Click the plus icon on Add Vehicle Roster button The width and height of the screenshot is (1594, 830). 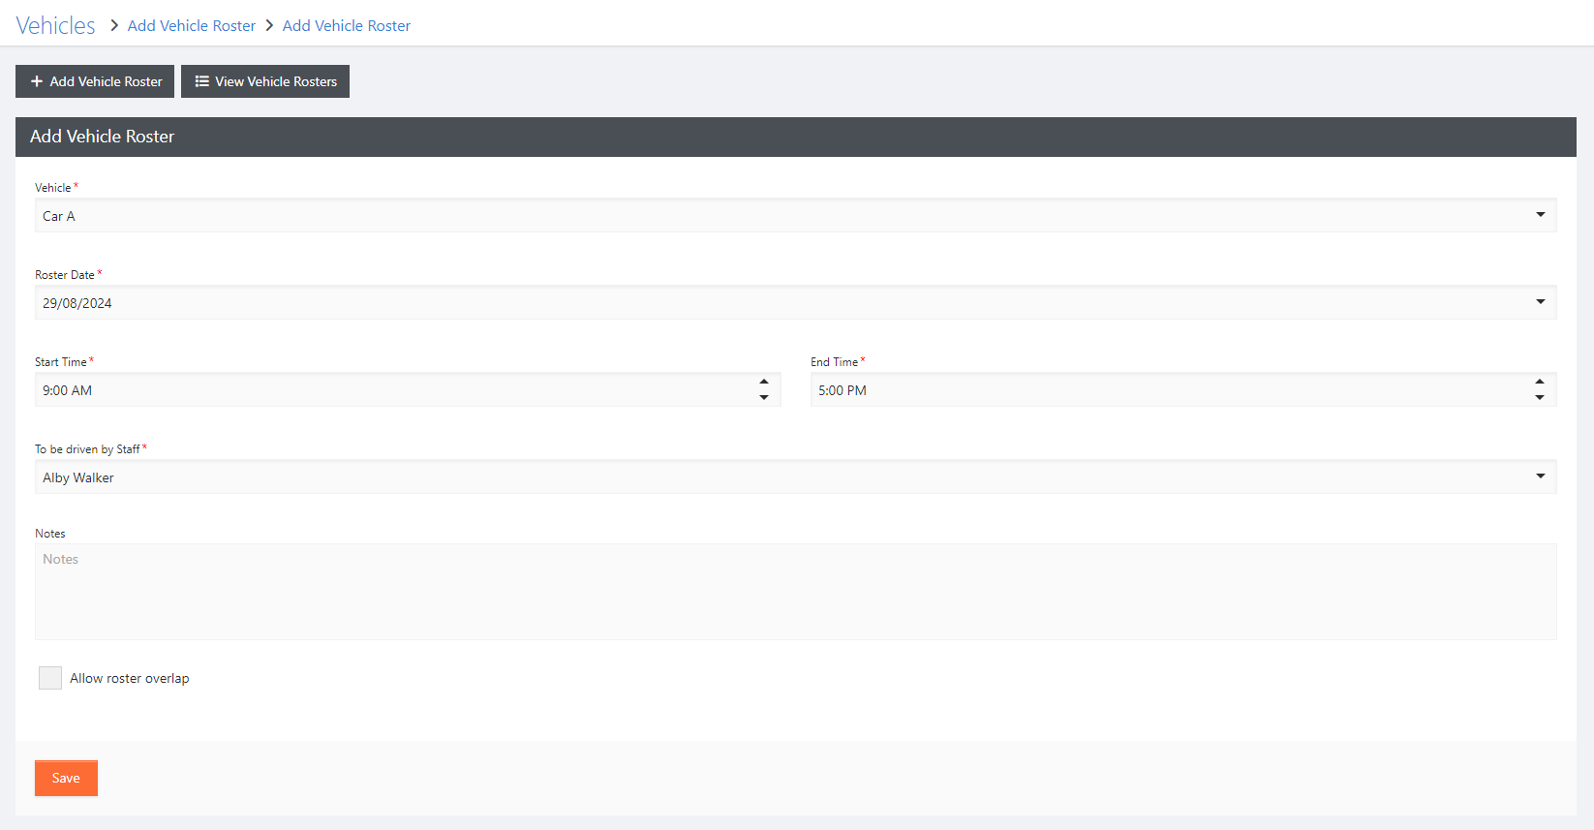point(37,81)
